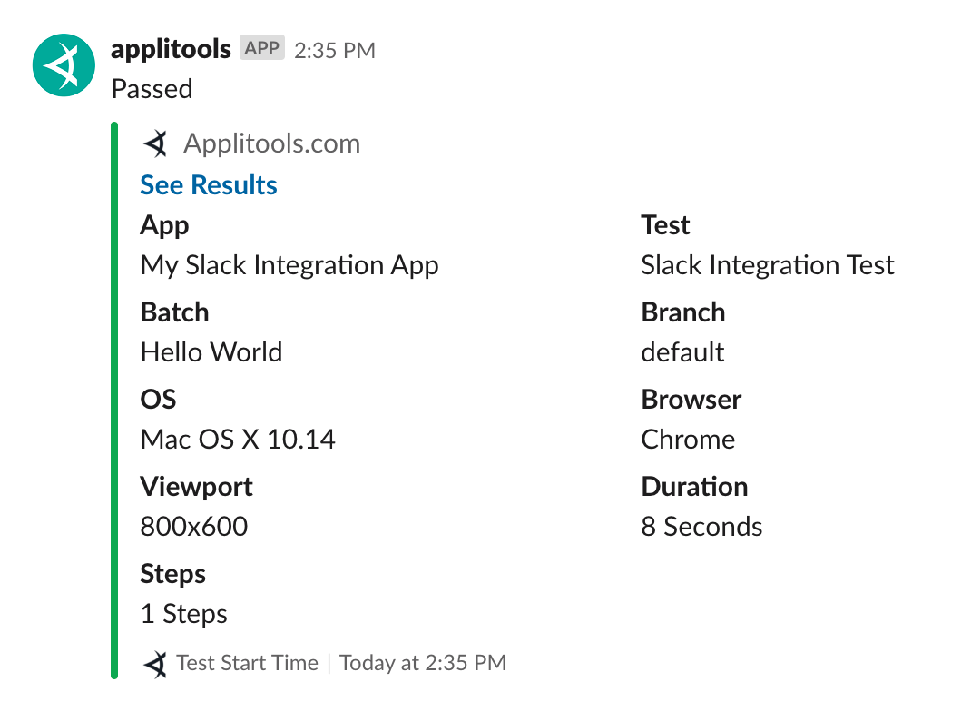Click the applitools sender name
The image size is (971, 712).
click(x=171, y=50)
